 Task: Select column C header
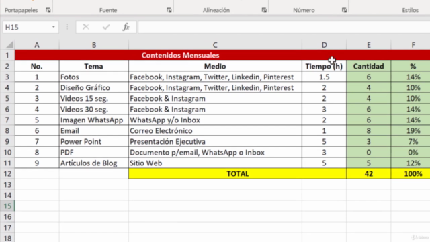coord(215,45)
